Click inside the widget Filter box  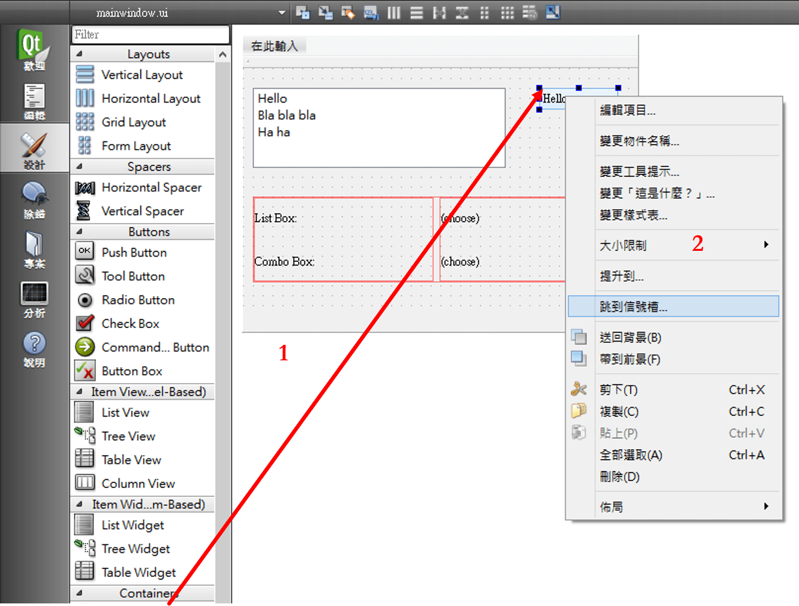point(149,34)
